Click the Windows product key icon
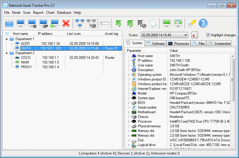Viewport: 239px width, 158px height. 134,84
